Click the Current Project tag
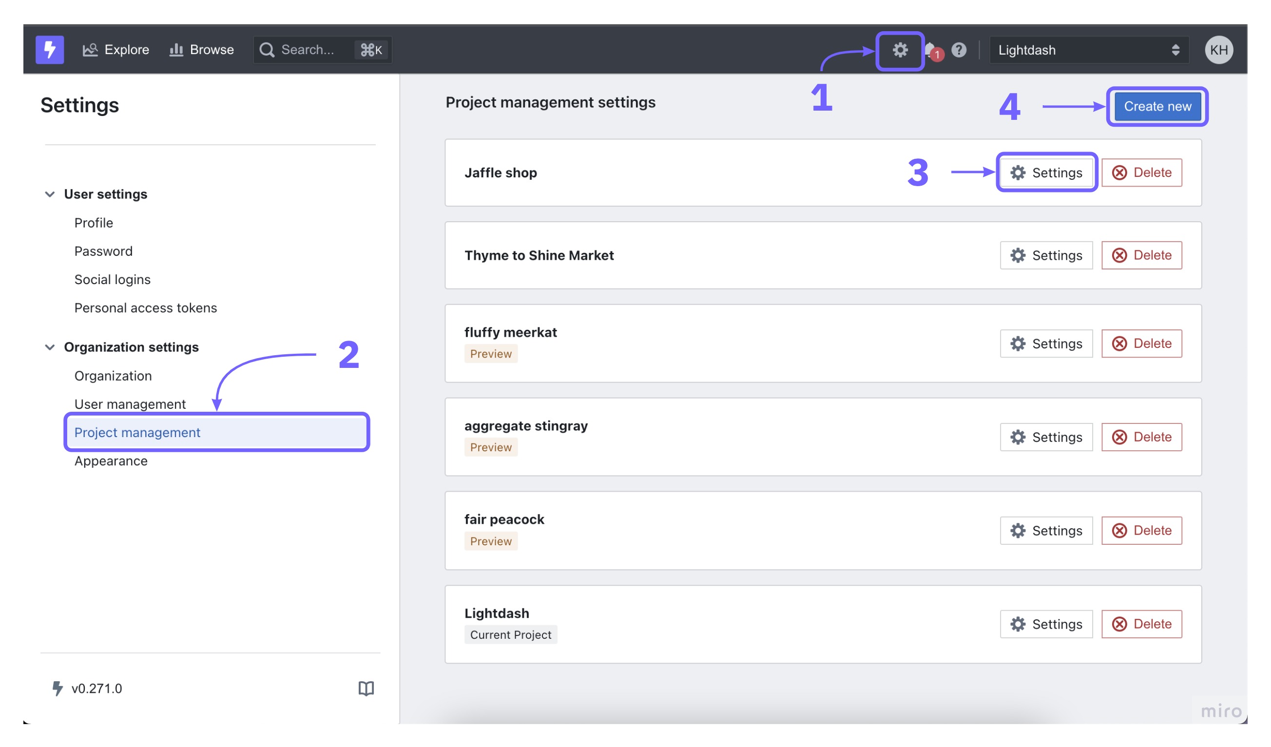The height and width of the screenshot is (747, 1271). [510, 634]
